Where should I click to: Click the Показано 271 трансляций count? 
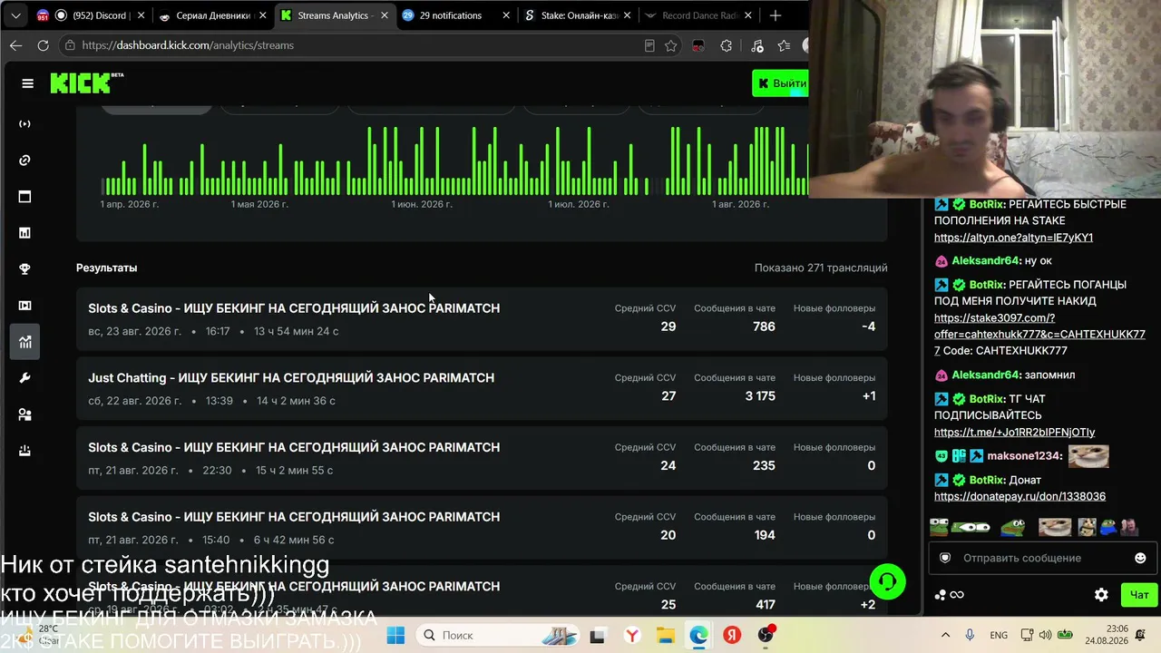tap(821, 268)
